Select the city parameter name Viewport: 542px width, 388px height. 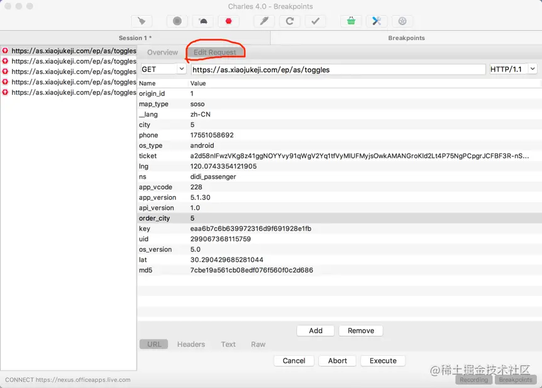click(x=145, y=125)
